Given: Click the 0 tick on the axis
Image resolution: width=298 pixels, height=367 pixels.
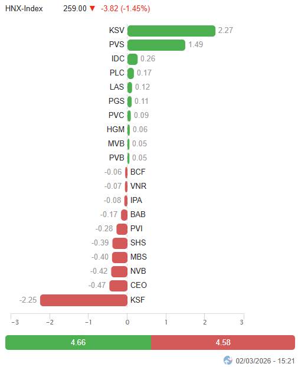Looking at the screenshot, I should tap(127, 322).
